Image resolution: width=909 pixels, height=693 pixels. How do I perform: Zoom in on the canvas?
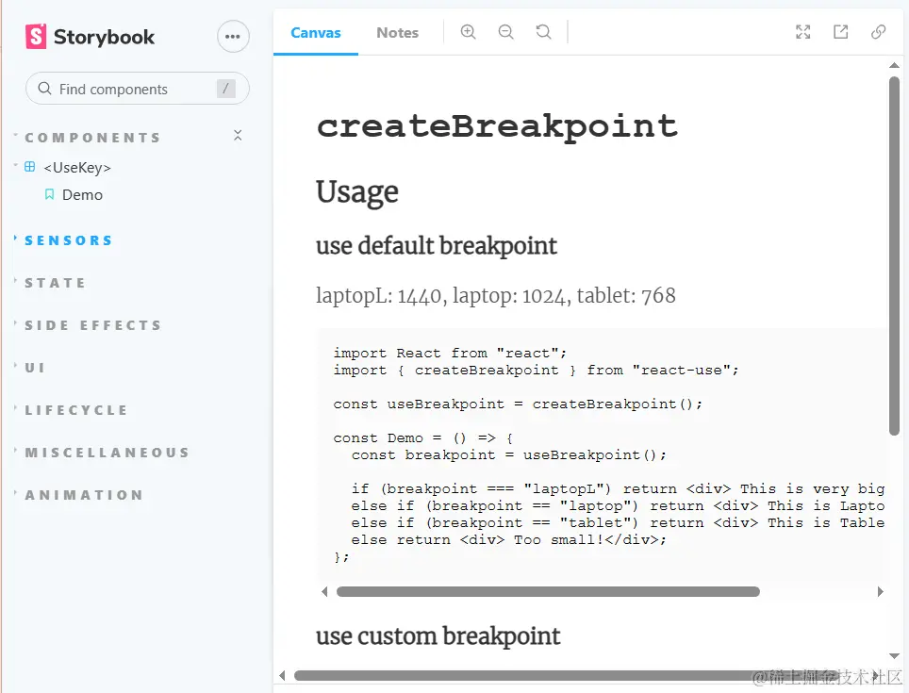coord(469,32)
